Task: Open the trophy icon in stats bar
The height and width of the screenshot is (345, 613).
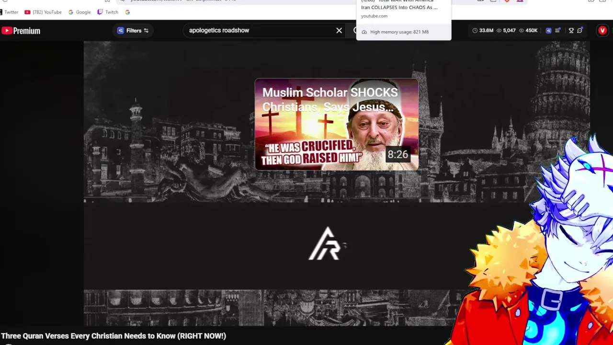Action: (571, 31)
